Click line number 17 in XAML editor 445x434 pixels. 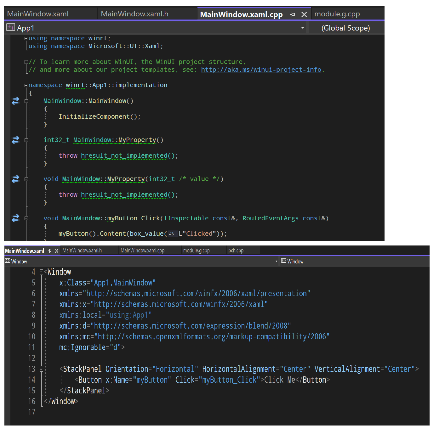pyautogui.click(x=32, y=412)
